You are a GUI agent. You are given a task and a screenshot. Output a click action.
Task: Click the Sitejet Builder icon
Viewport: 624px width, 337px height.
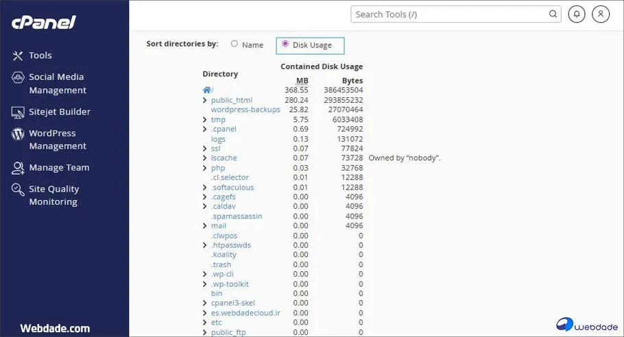point(18,112)
